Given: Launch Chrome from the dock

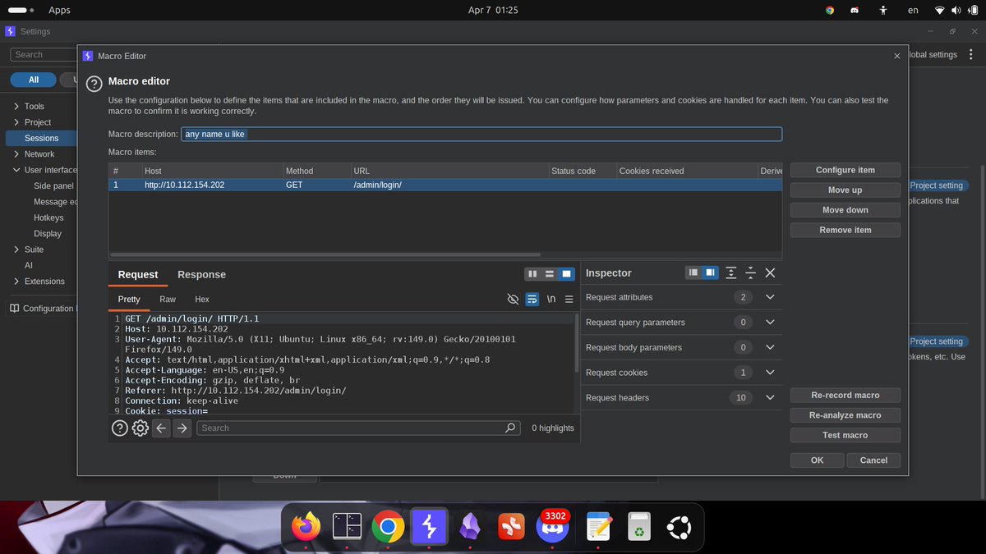Looking at the screenshot, I should point(388,526).
